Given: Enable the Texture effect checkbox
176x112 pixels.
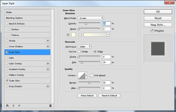Looking at the screenshot, I should 9,35.
